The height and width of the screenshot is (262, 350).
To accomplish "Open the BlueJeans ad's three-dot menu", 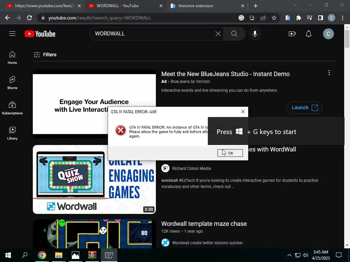I will (329, 73).
